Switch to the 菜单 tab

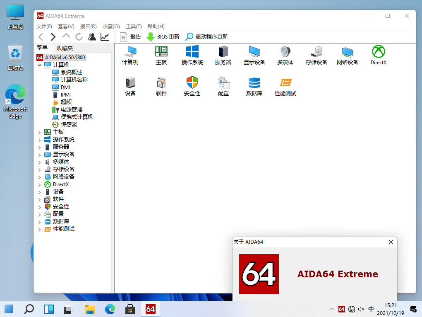(42, 47)
